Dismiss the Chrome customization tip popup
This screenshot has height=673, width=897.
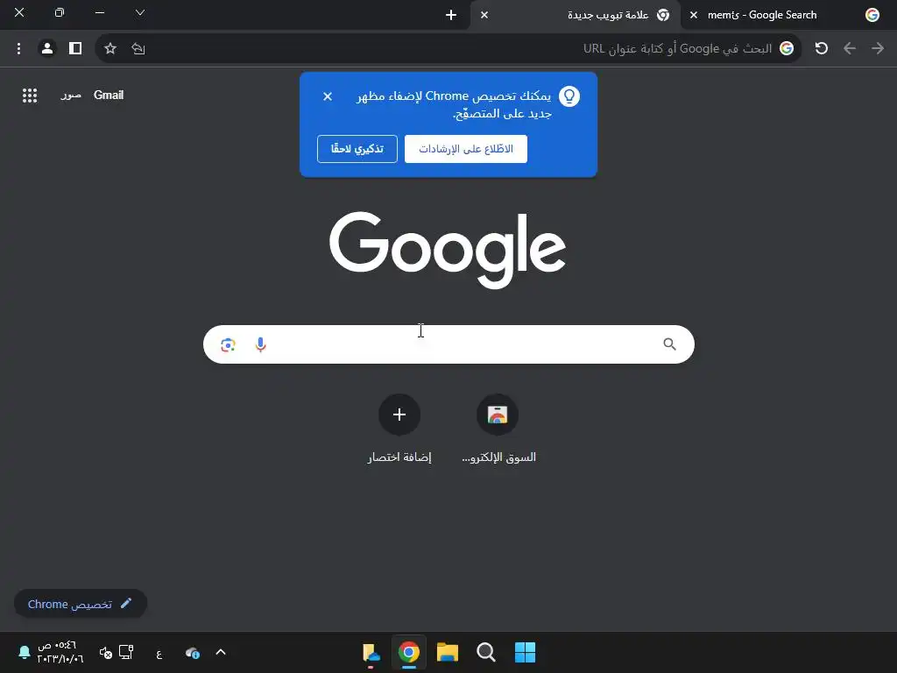click(x=328, y=96)
